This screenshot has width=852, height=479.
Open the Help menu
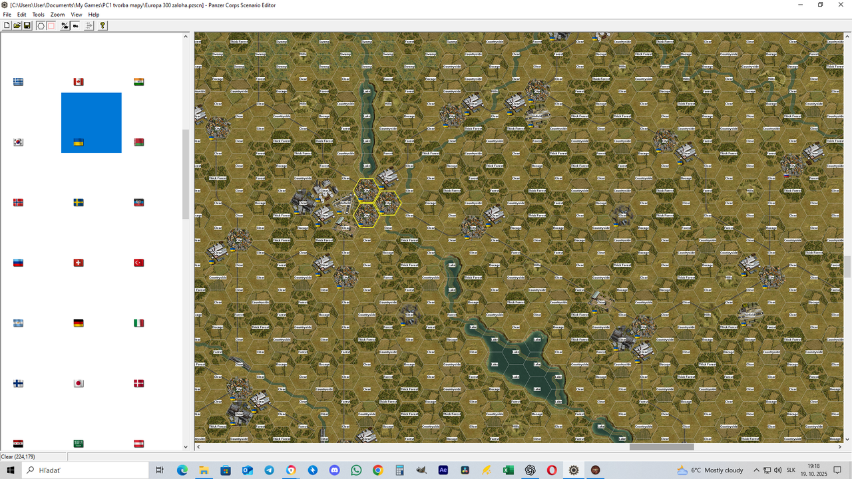[94, 14]
